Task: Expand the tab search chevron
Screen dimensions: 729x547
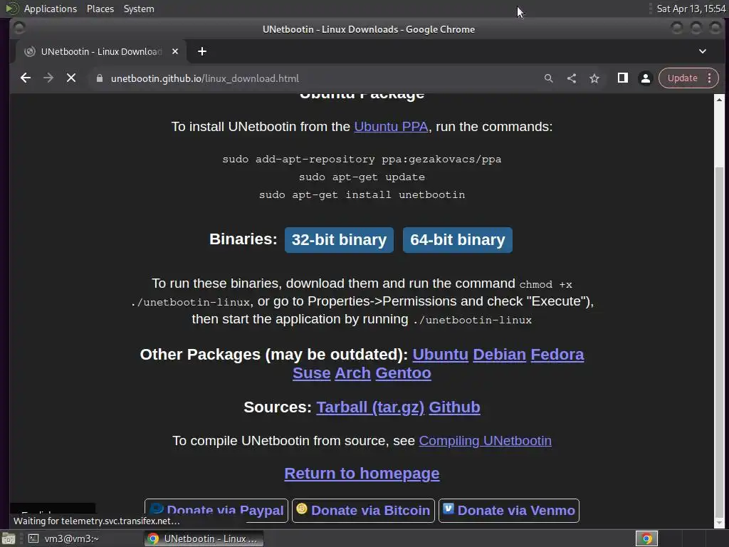Action: point(703,51)
